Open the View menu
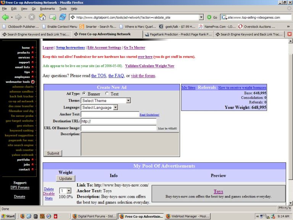The width and height of the screenshot is (293, 220). tap(24, 9)
